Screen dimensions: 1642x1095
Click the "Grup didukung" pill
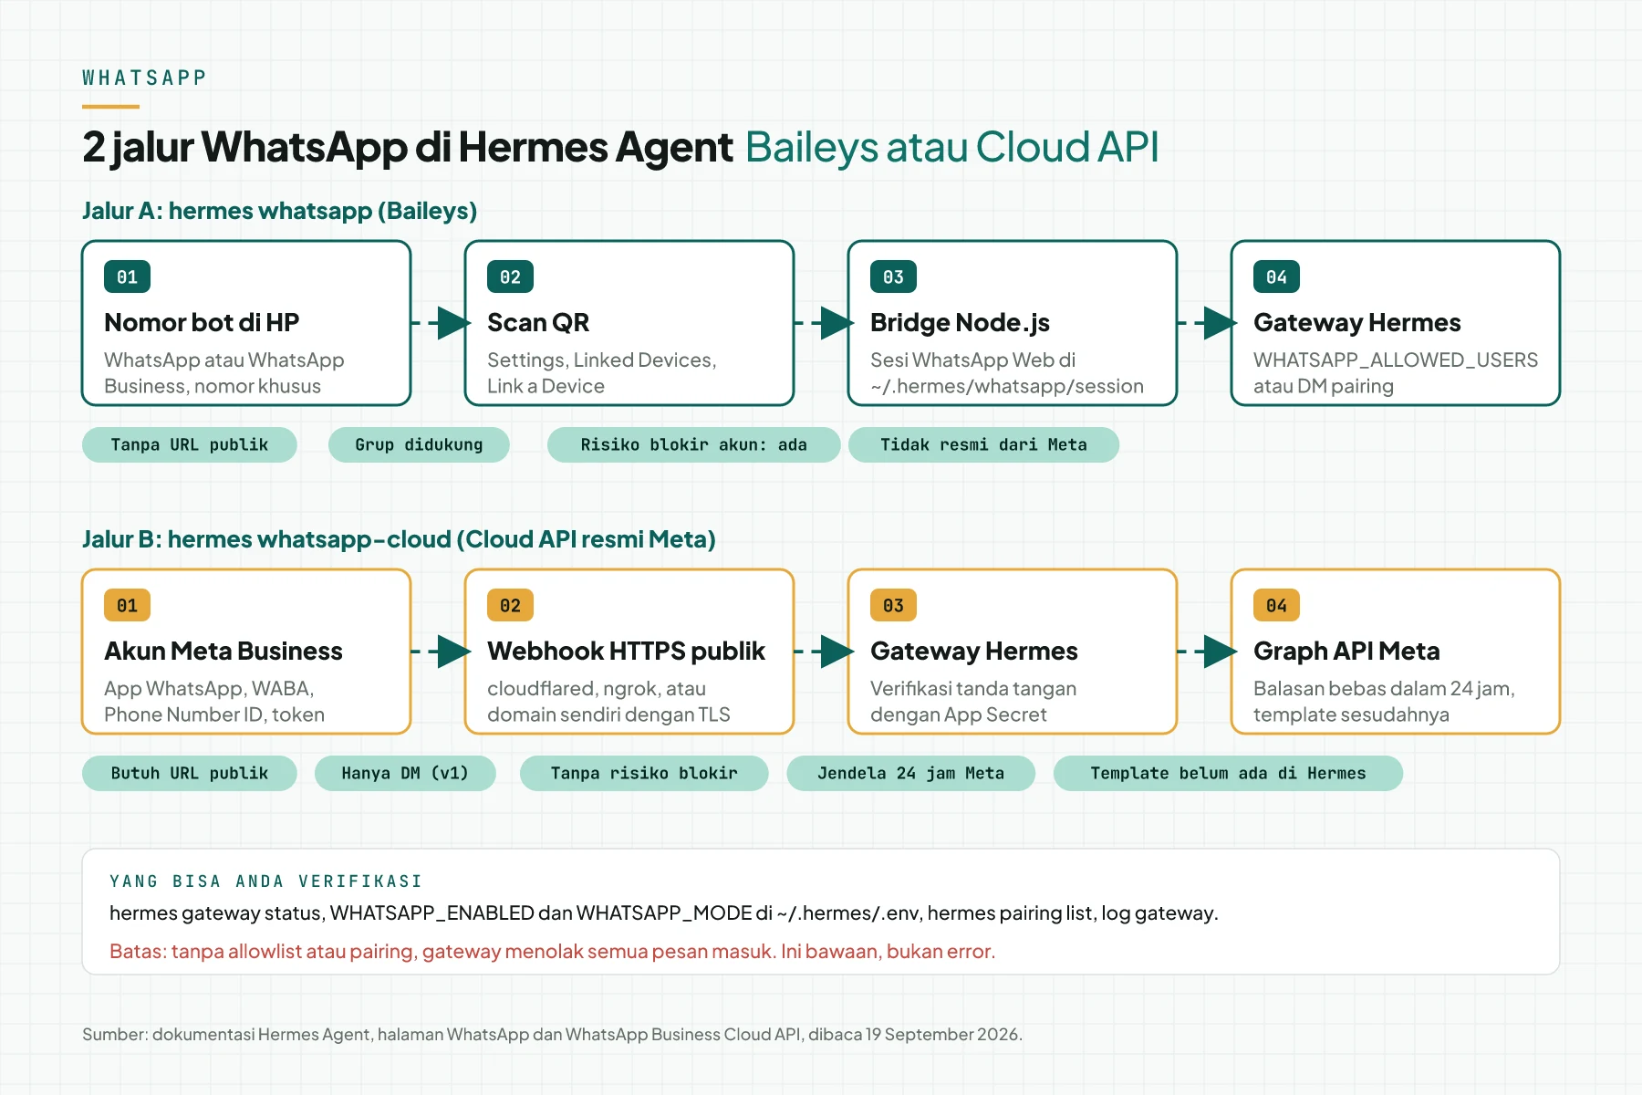419,444
